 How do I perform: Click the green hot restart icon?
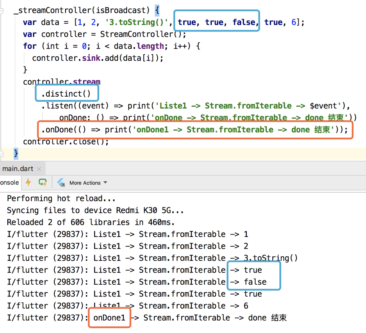[43, 183]
